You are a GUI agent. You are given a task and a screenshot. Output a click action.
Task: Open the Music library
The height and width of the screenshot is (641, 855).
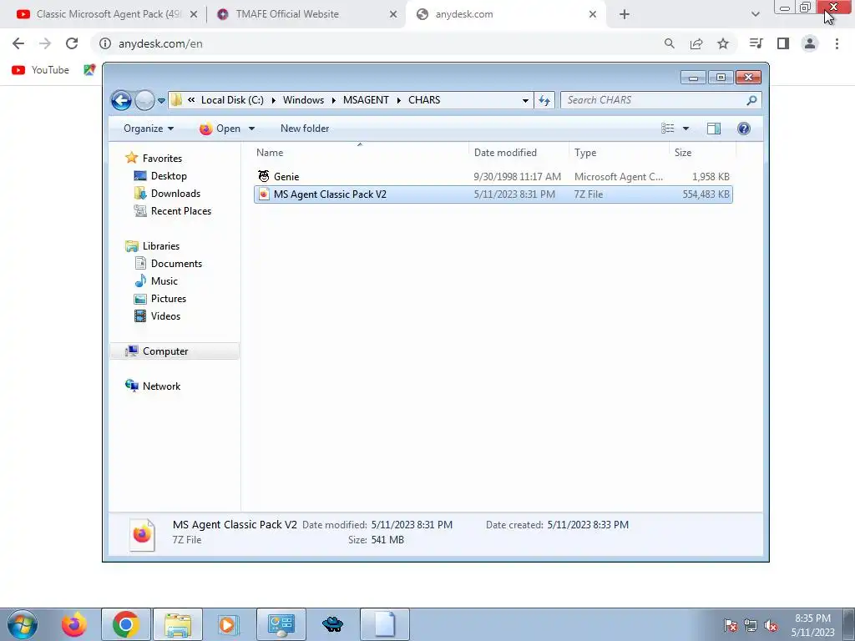coord(164,281)
